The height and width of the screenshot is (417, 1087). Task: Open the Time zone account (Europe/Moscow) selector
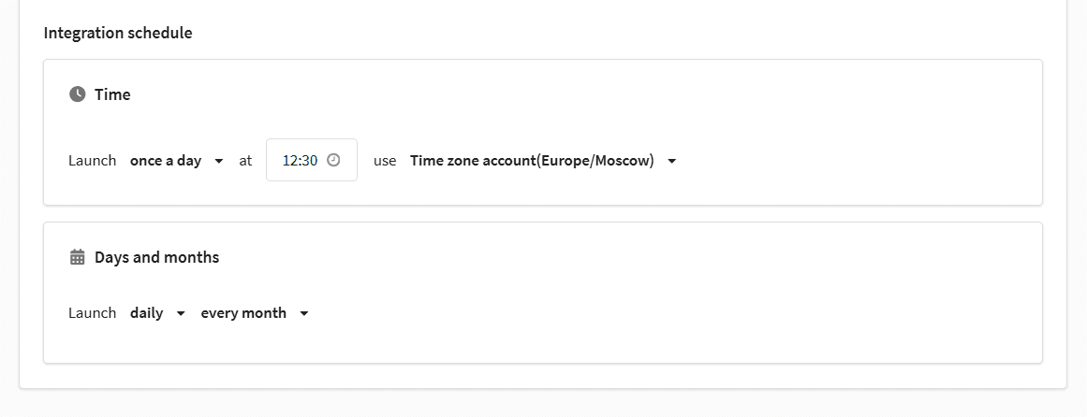coord(543,161)
